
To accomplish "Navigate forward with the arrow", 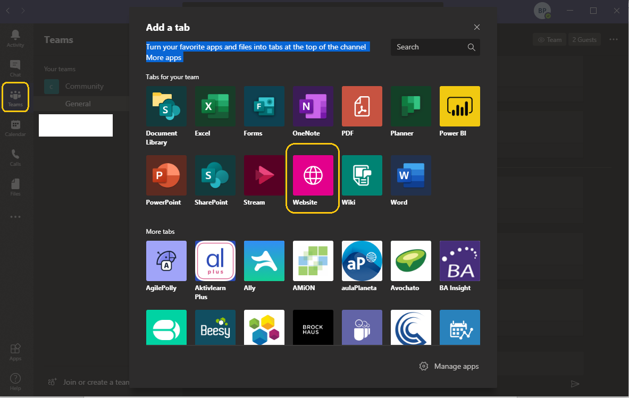I will (x=23, y=11).
